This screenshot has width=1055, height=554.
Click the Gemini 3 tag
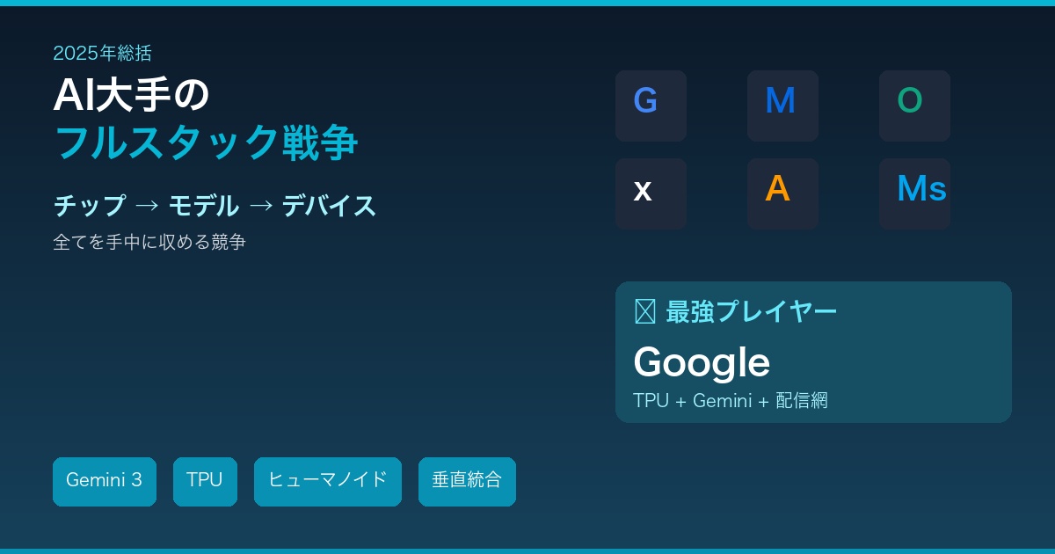coord(105,481)
